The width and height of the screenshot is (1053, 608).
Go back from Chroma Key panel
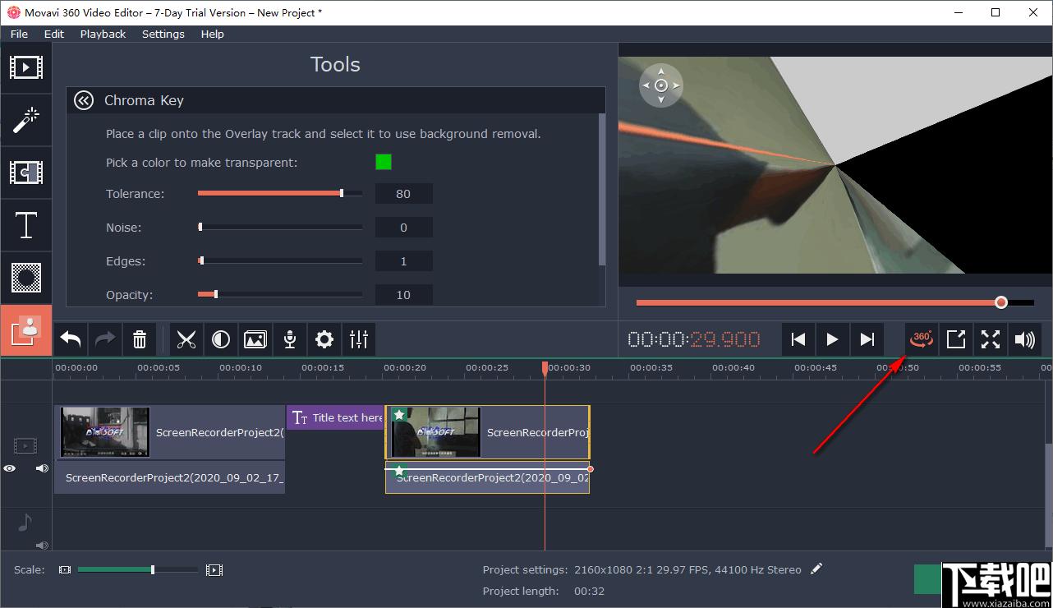(x=84, y=100)
